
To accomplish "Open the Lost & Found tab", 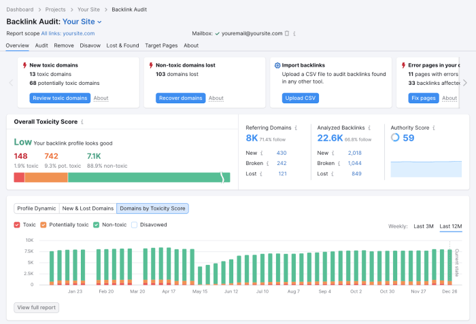I will (x=122, y=46).
